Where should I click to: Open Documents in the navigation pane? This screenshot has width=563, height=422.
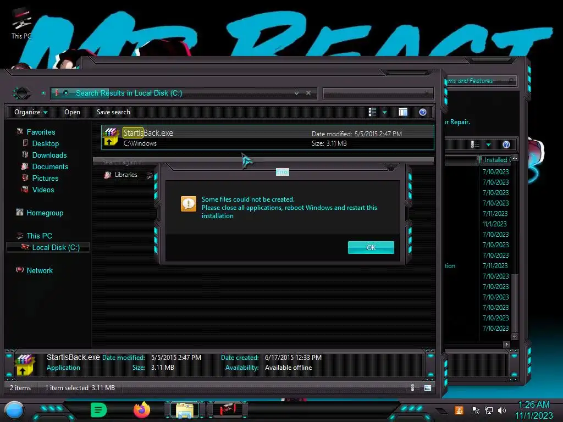click(x=50, y=166)
